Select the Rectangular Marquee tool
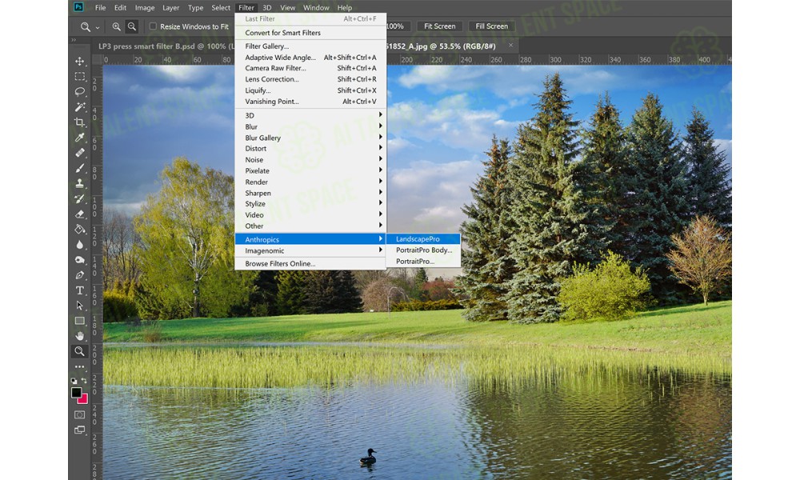The height and width of the screenshot is (480, 800). tap(79, 77)
